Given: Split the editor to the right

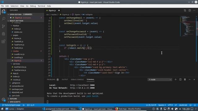Looking at the screenshot, I should tap(190, 10).
